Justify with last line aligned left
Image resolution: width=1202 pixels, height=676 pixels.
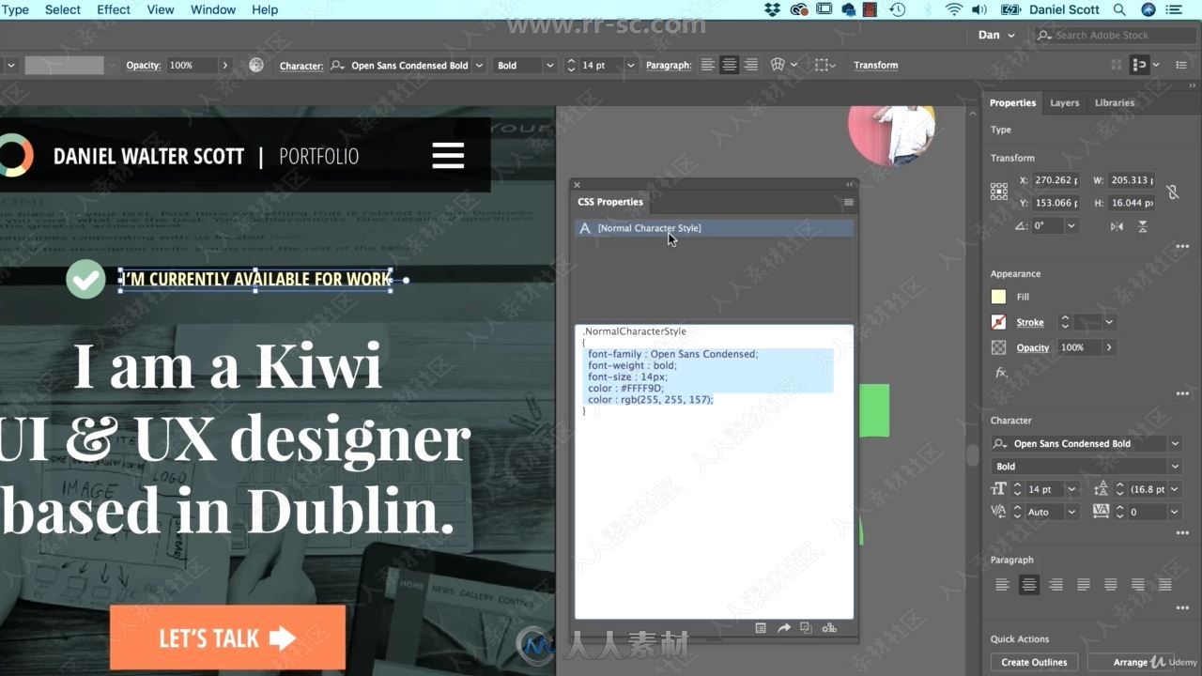1084,585
